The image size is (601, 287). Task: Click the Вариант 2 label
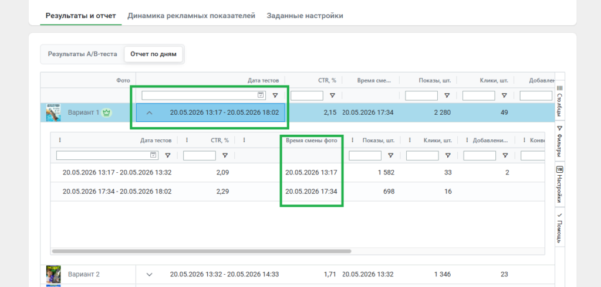click(83, 274)
